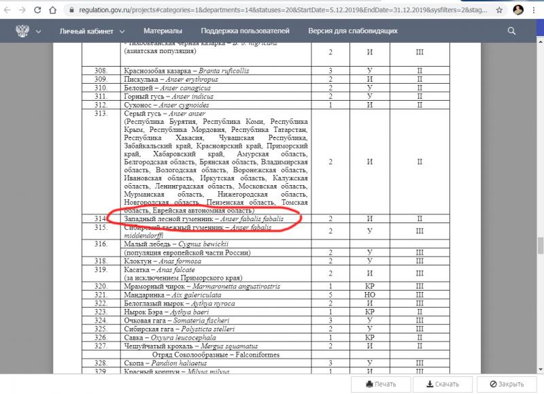Screen dimensions: 544x394
Task: Select the row Белошей – Anser canagicus
Action: point(266,88)
